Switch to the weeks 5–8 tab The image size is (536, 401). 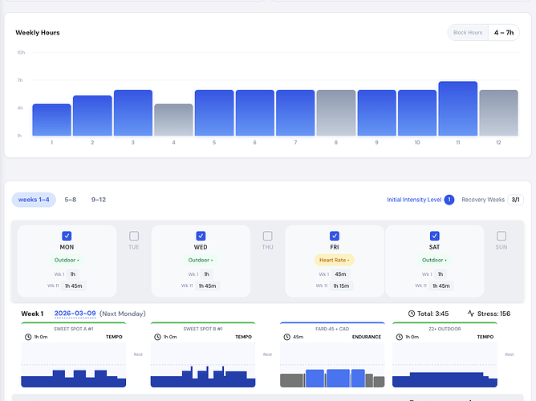(71, 200)
